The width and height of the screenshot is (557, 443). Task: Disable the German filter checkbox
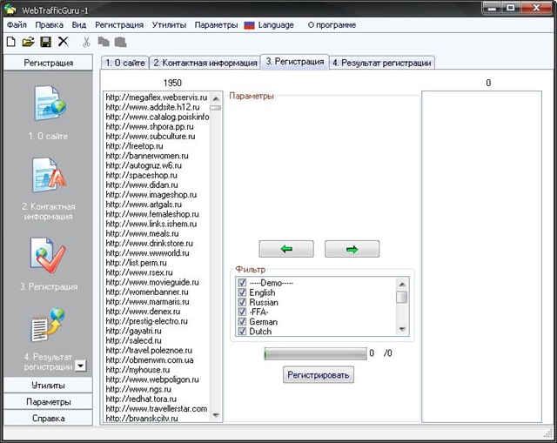pos(242,321)
